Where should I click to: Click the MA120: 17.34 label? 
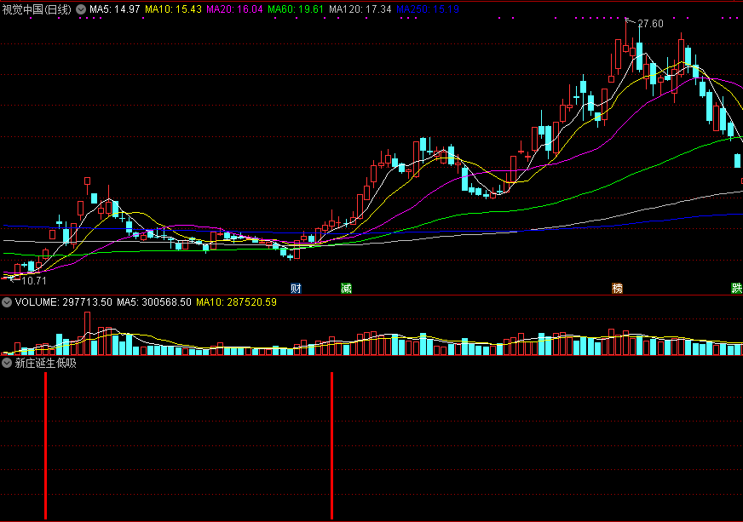360,9
